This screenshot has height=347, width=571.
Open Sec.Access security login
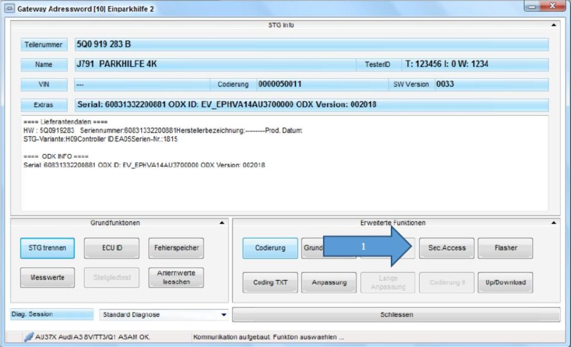tap(447, 248)
